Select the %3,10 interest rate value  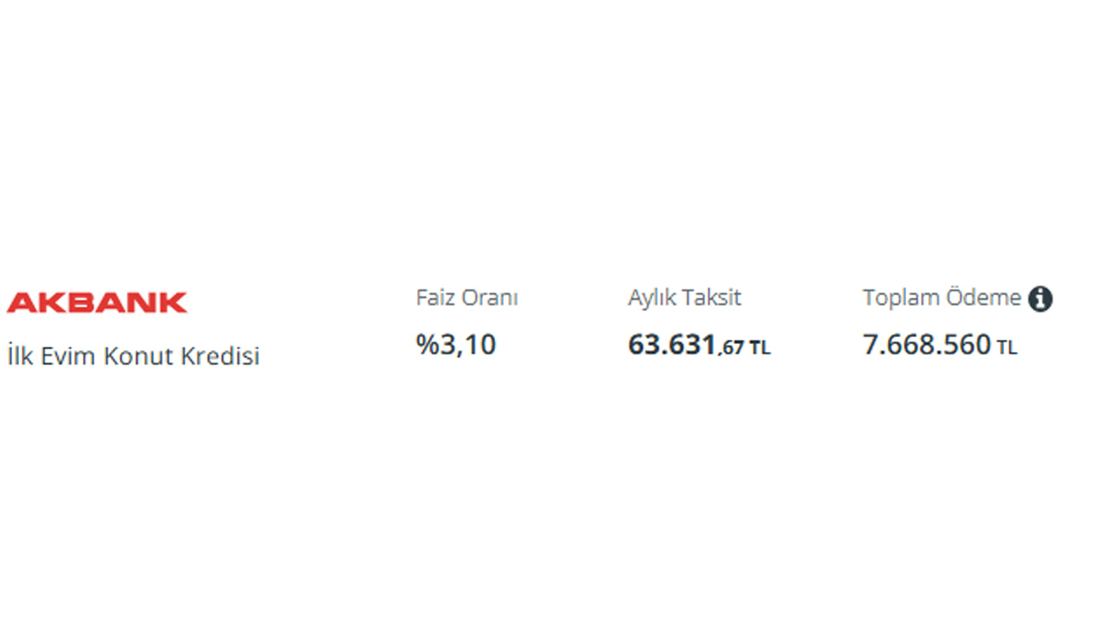tap(456, 345)
